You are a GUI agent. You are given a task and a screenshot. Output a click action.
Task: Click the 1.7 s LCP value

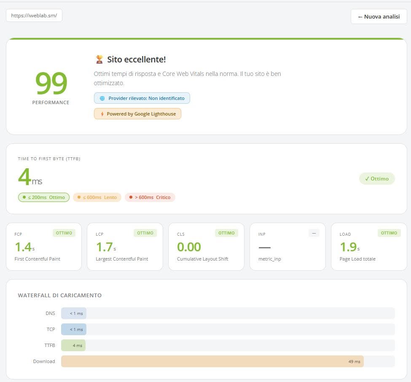pyautogui.click(x=106, y=247)
